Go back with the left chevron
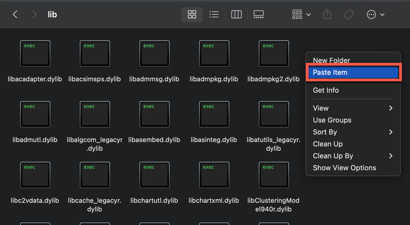The image size is (410, 225). point(15,15)
